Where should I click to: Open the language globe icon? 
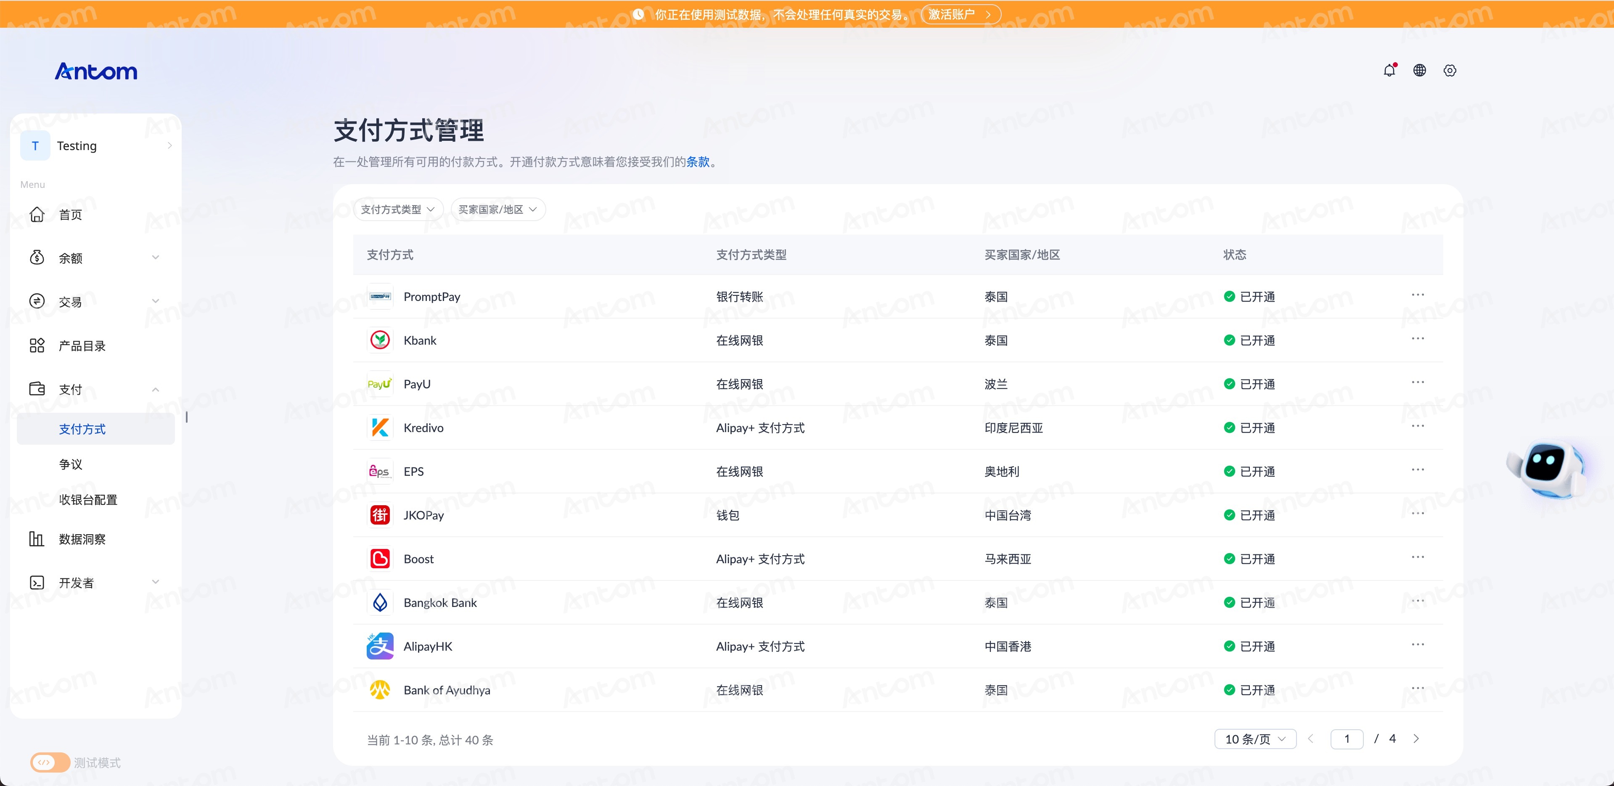pos(1419,71)
